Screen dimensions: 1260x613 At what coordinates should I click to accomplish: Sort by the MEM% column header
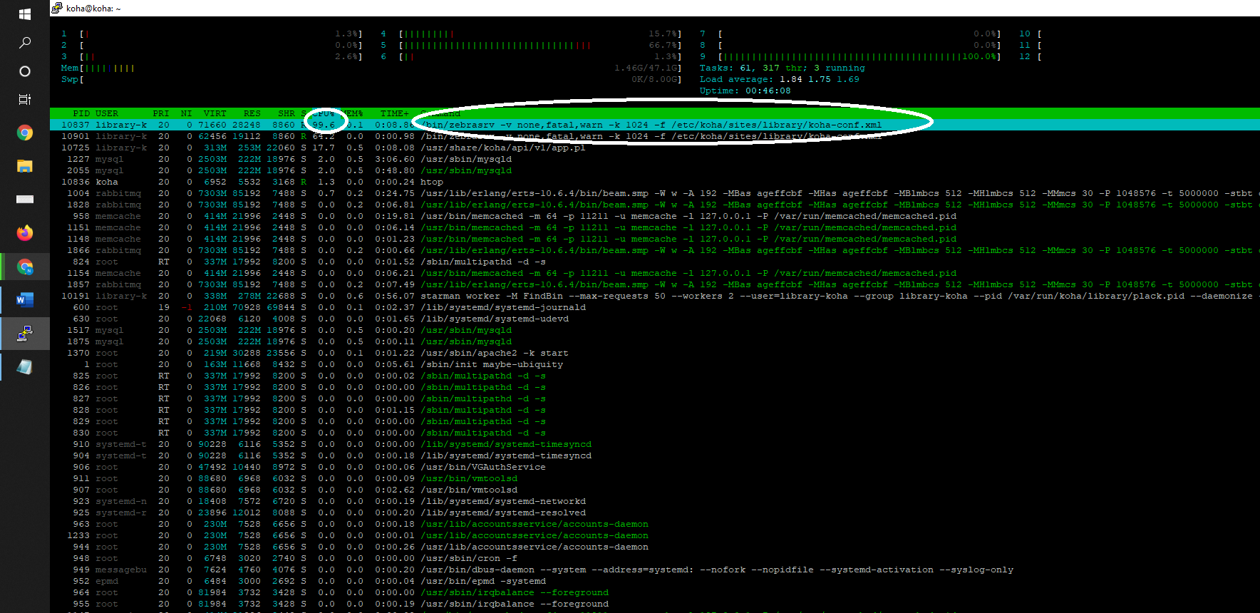[353, 113]
